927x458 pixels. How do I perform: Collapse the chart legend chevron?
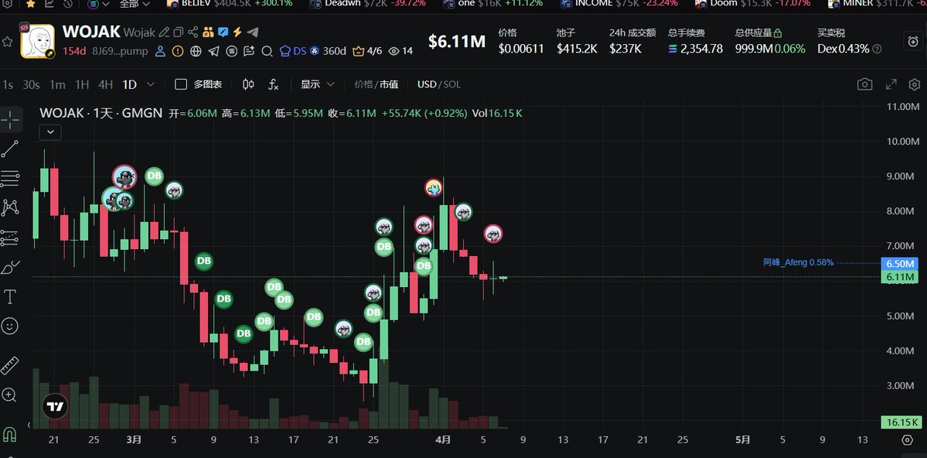[x=50, y=132]
